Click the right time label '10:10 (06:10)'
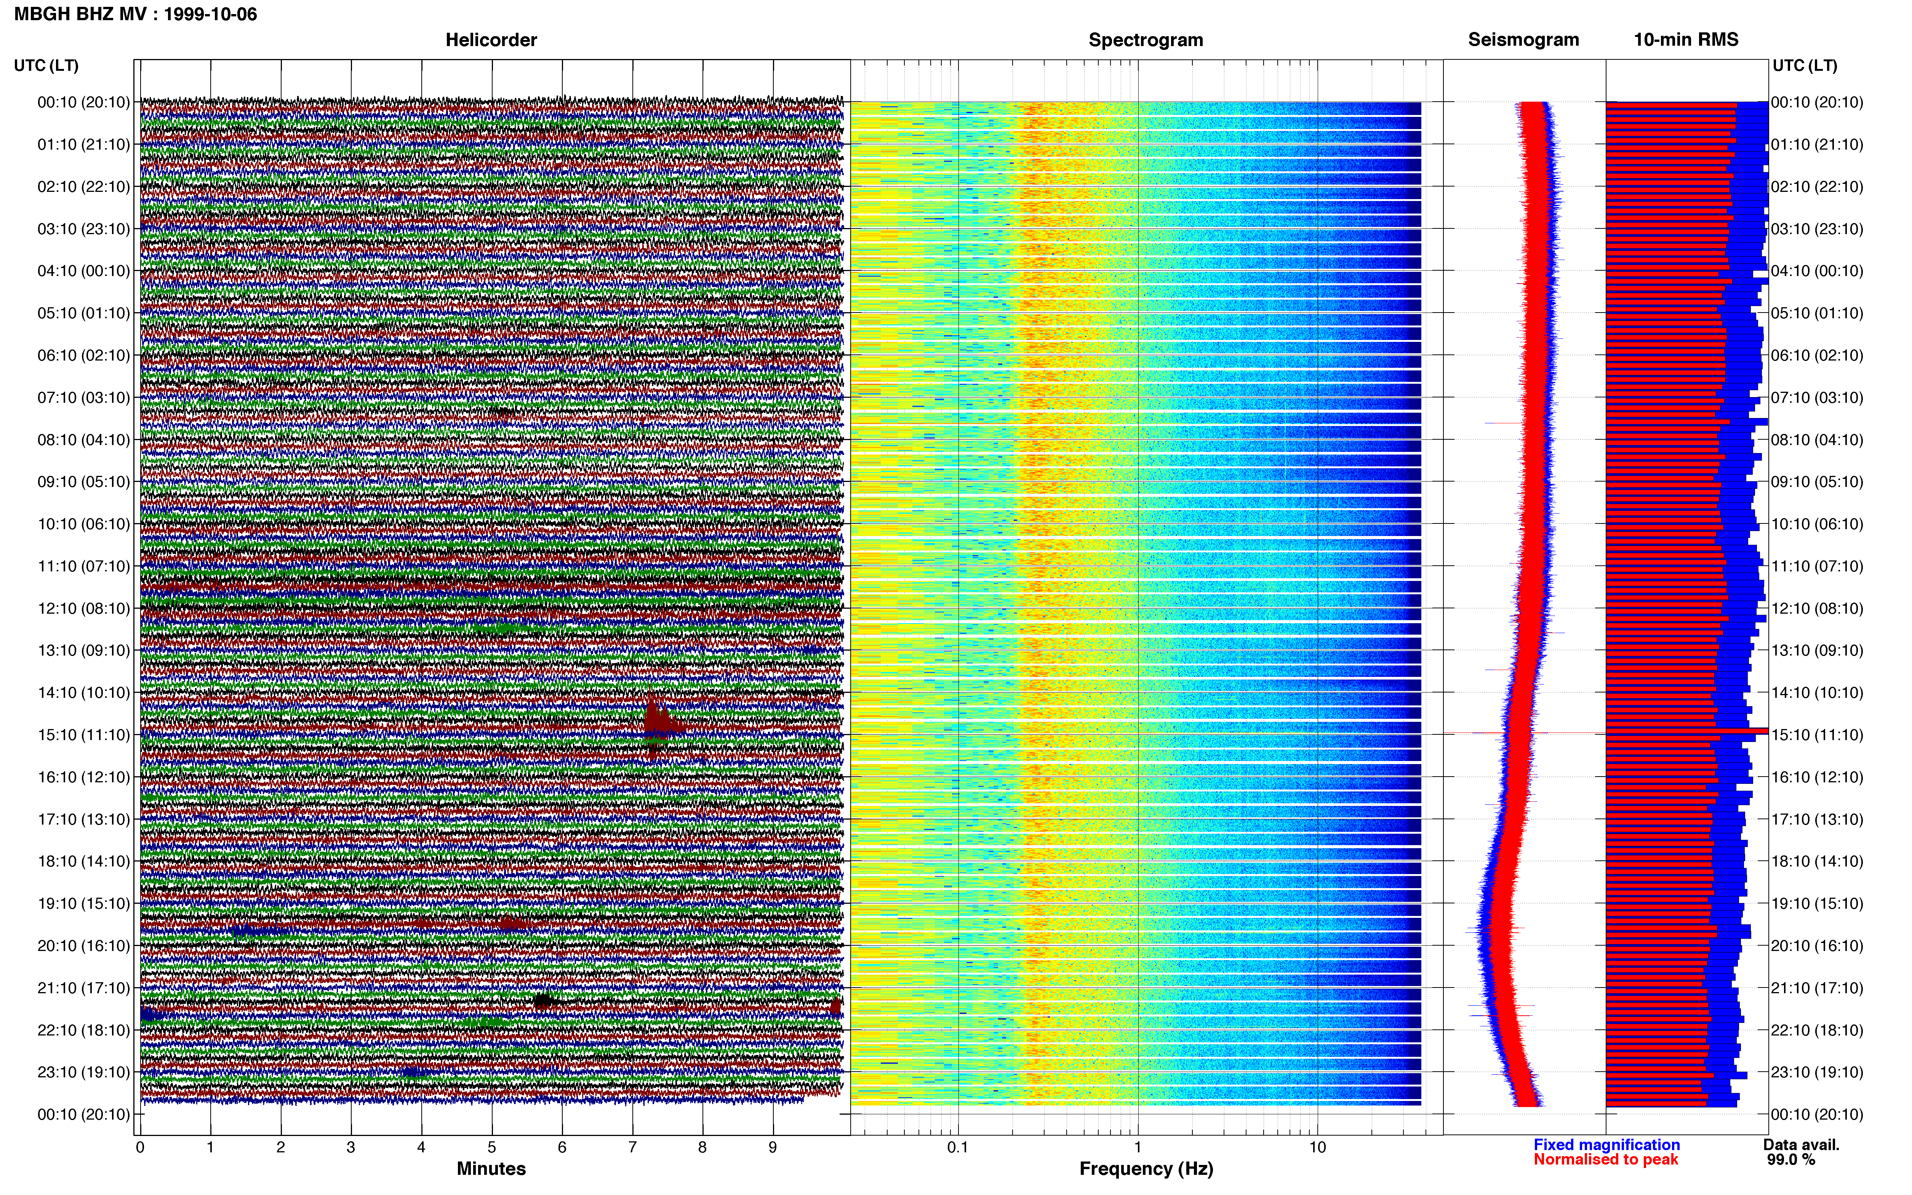This screenshot has width=1912, height=1195. pos(1817,523)
